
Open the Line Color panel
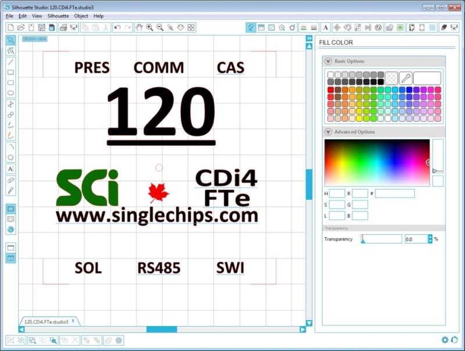303,27
